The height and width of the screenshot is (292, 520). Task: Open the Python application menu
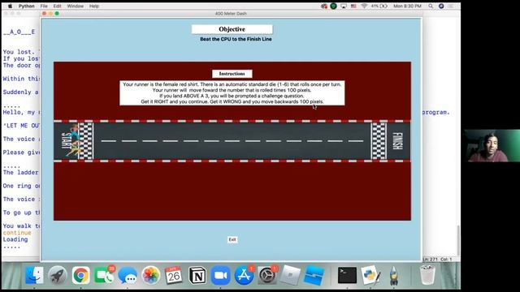(26, 6)
